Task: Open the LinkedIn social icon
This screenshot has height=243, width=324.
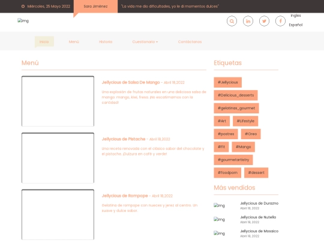Action: pyautogui.click(x=248, y=21)
